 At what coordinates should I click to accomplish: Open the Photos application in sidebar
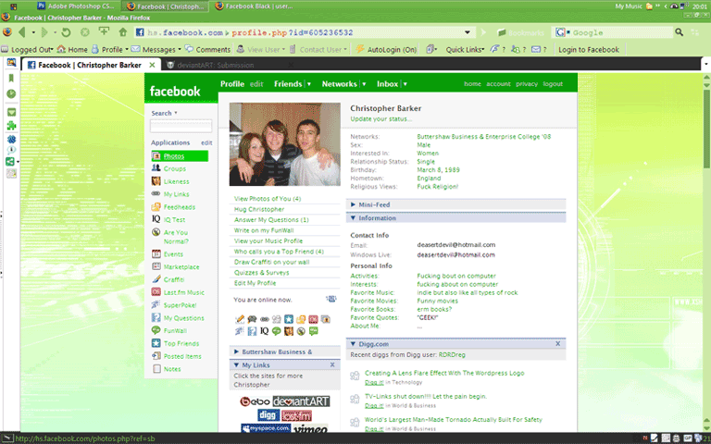tap(180, 156)
